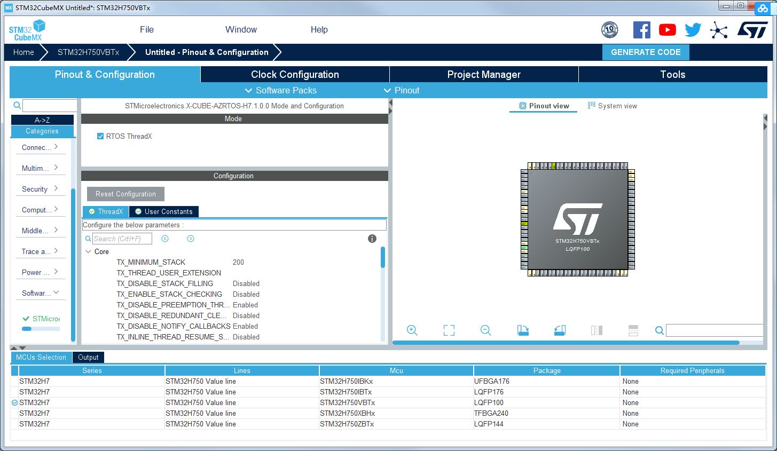Expand the Trace and Debug category
Image resolution: width=777 pixels, height=451 pixels.
tap(40, 251)
